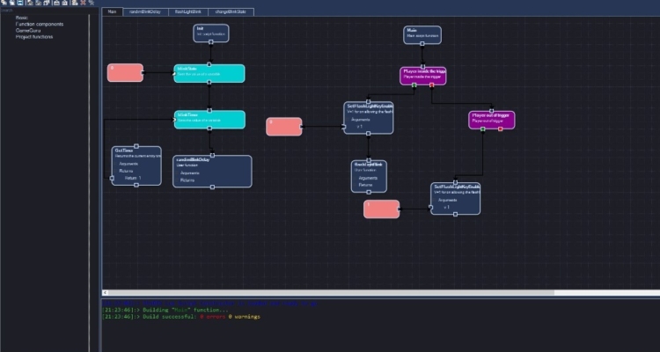Viewport: 660px width, 352px height.
Task: Click Arguments row in flashLightBlink node
Action: pyautogui.click(x=369, y=178)
